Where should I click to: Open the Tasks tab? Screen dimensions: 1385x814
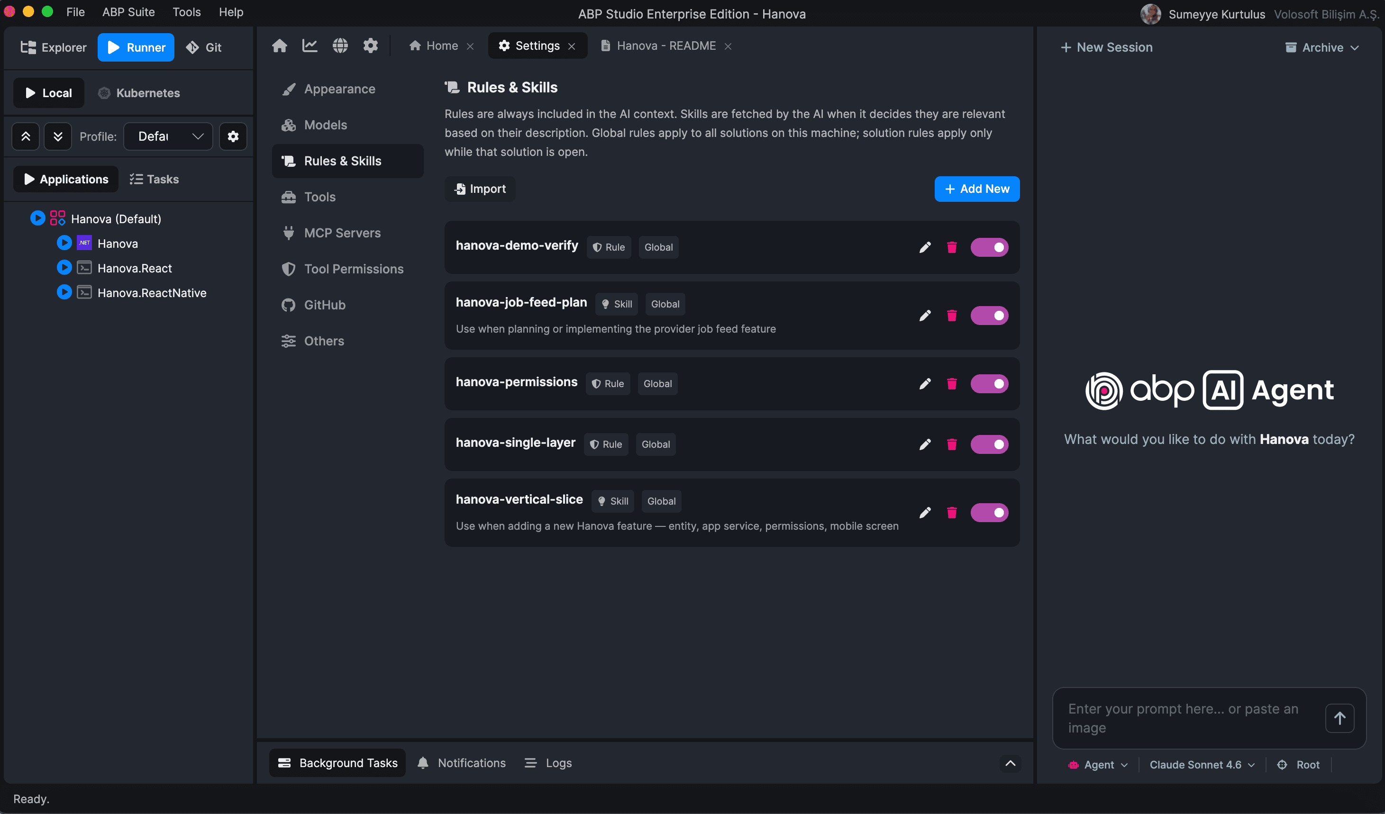(x=155, y=180)
